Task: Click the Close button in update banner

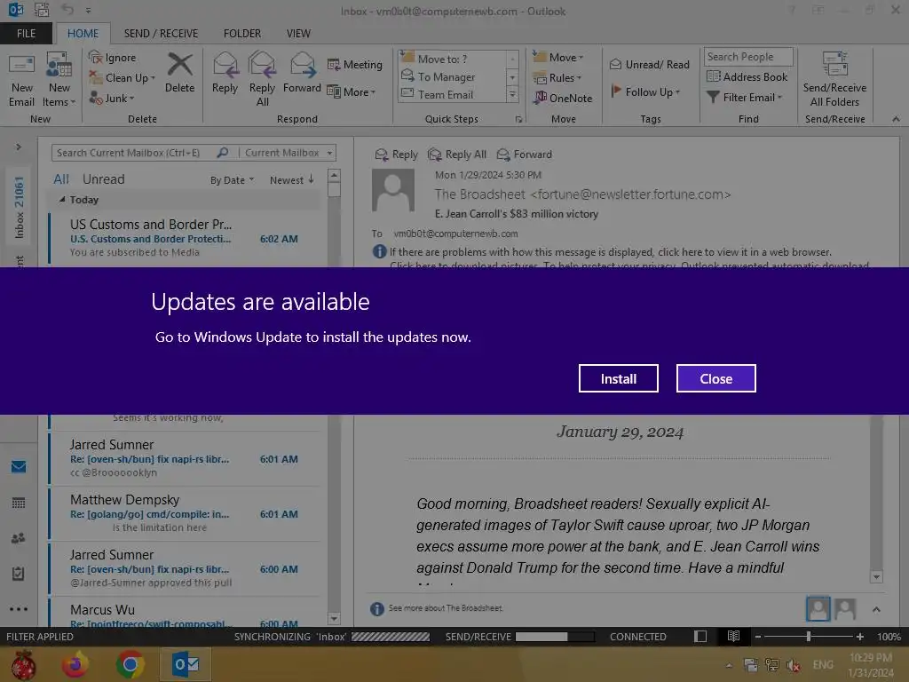Action: (716, 378)
